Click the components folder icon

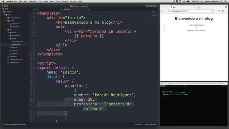[10, 36]
